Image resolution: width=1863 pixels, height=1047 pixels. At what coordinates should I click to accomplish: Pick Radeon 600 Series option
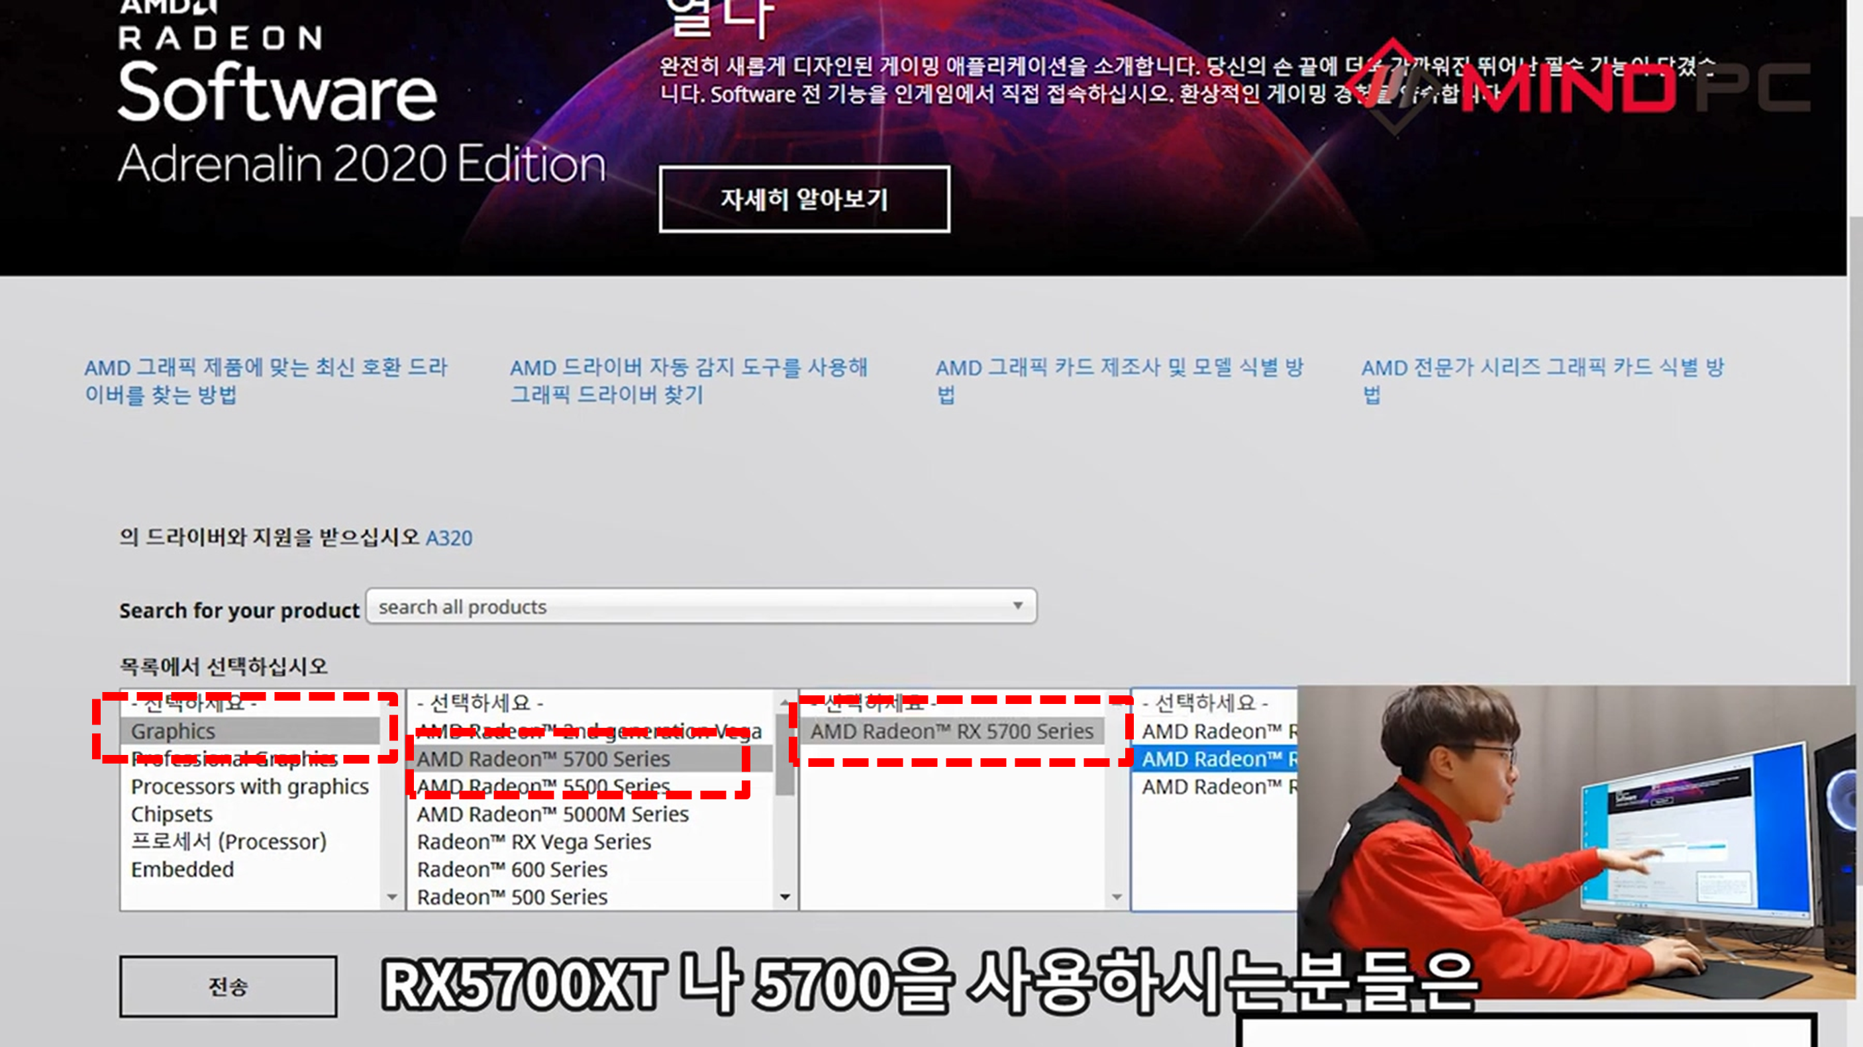tap(512, 869)
